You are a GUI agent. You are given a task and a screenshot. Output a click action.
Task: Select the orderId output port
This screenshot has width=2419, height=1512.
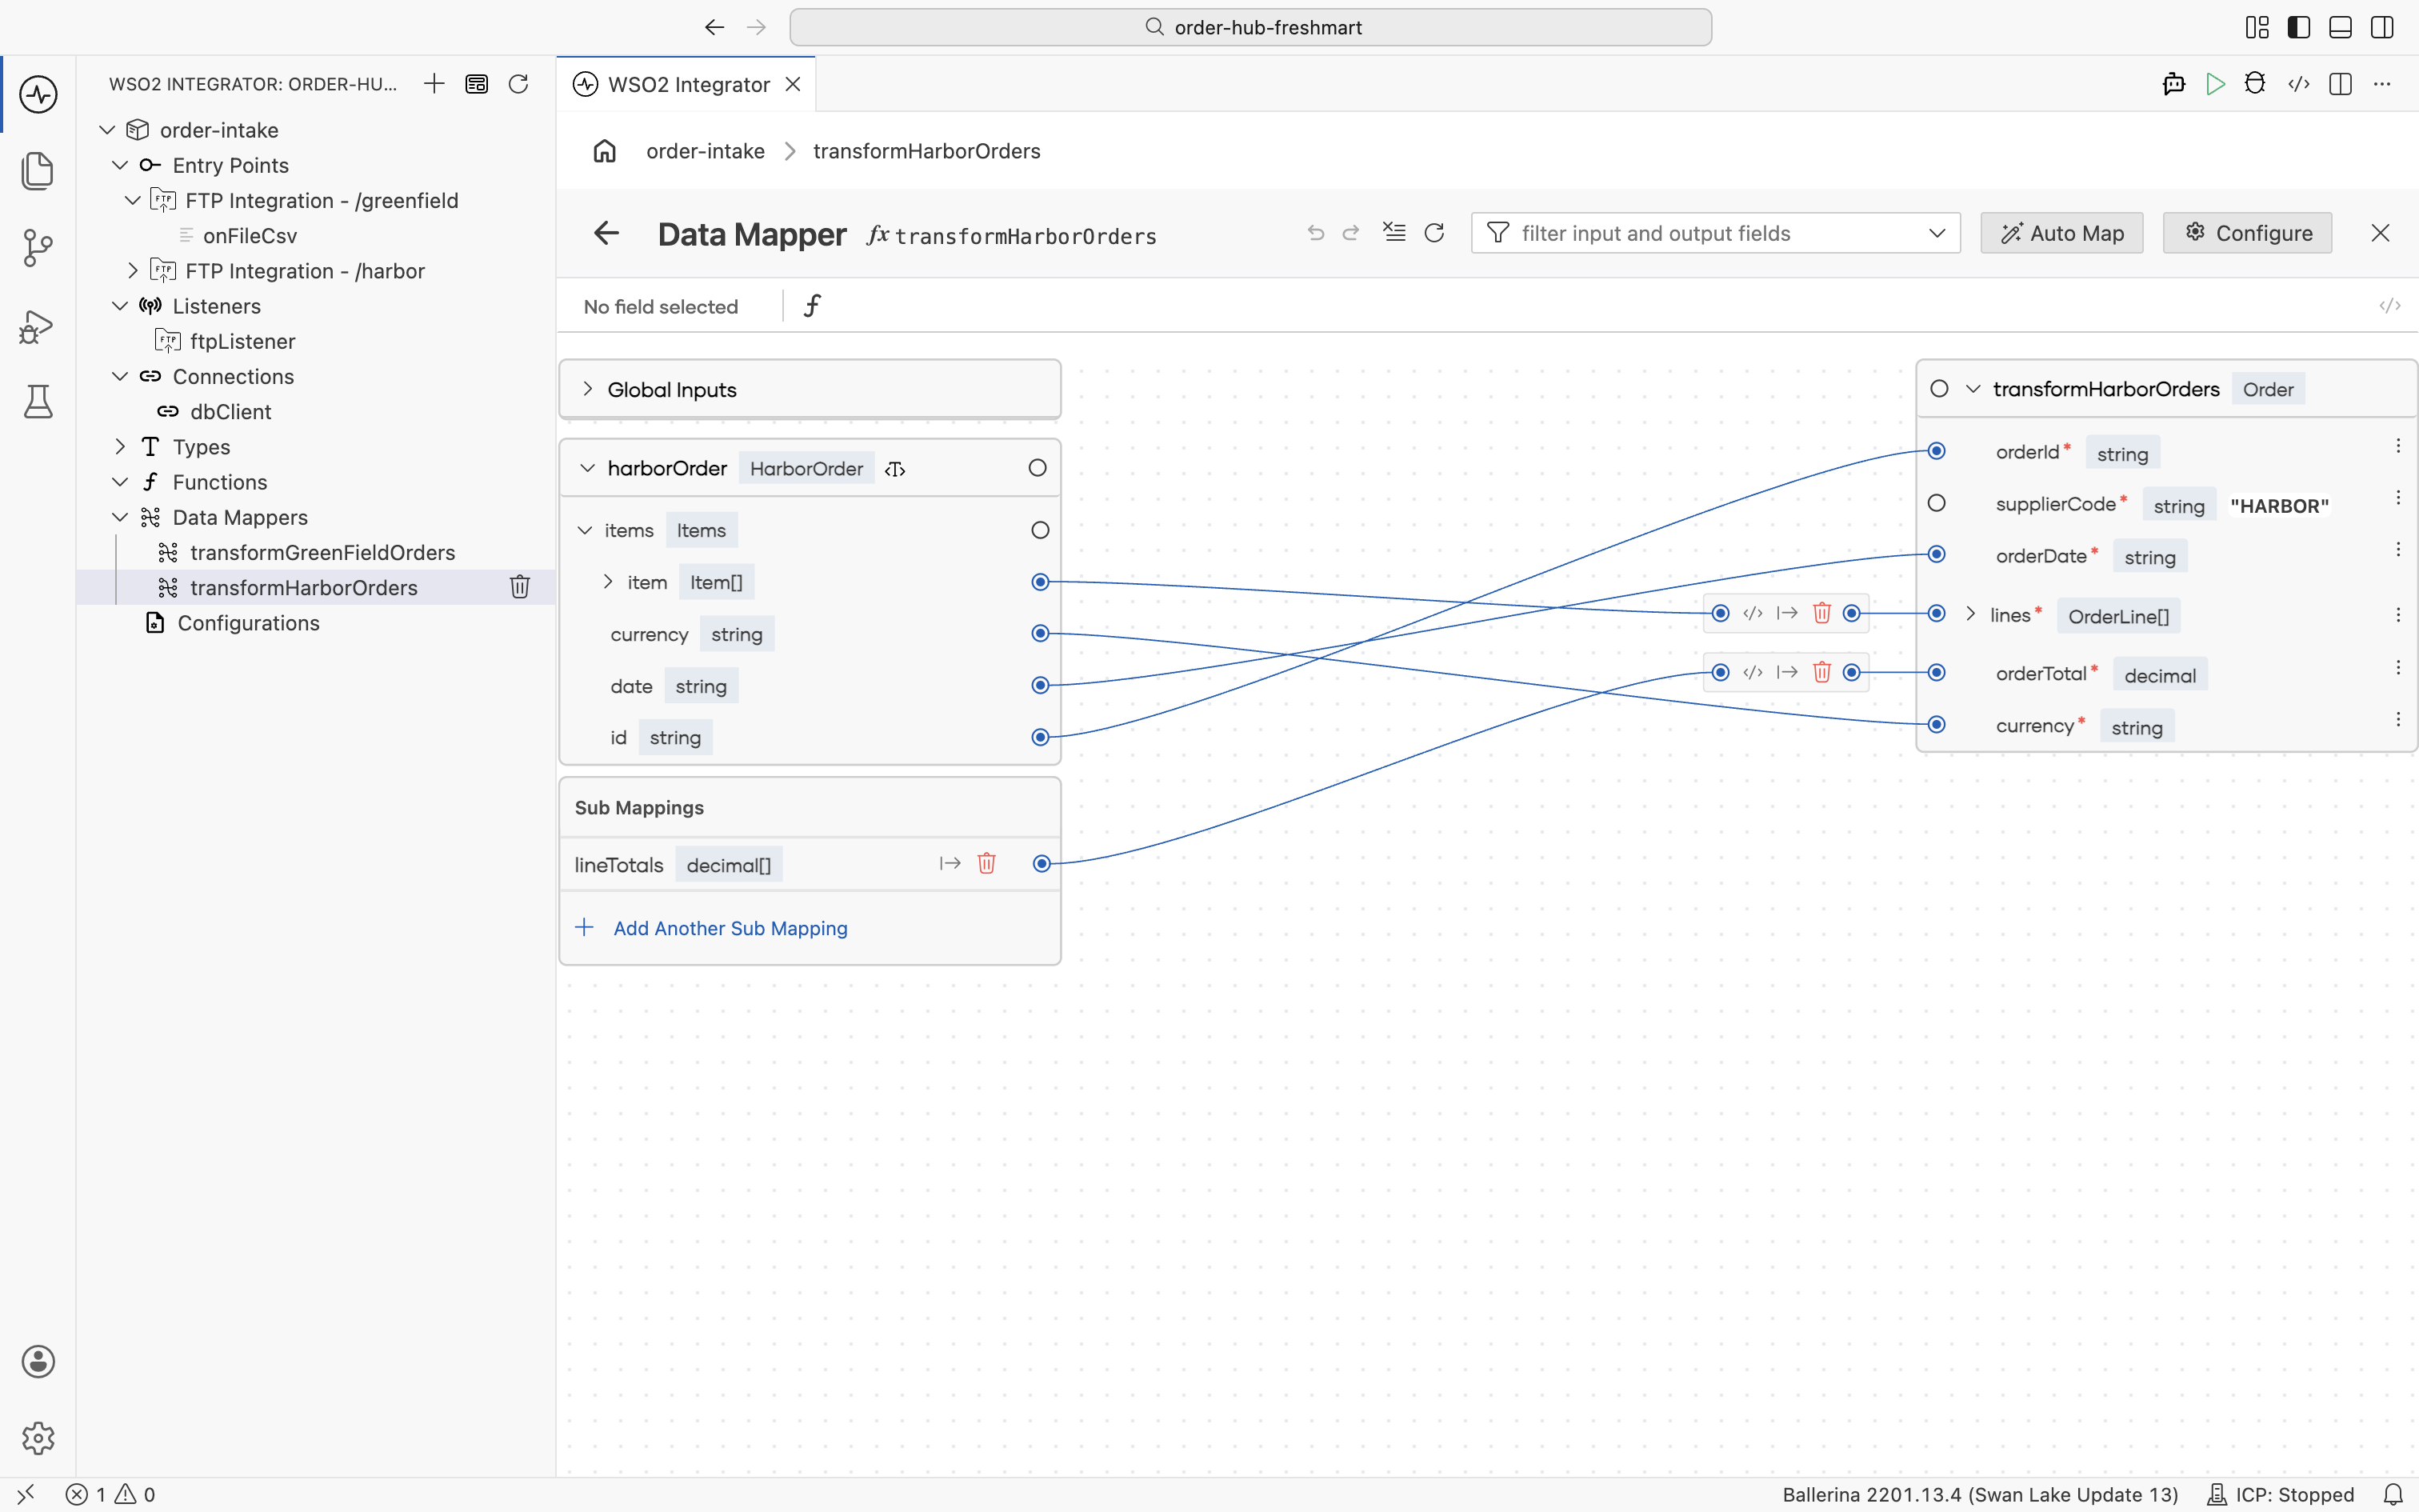coord(1936,451)
